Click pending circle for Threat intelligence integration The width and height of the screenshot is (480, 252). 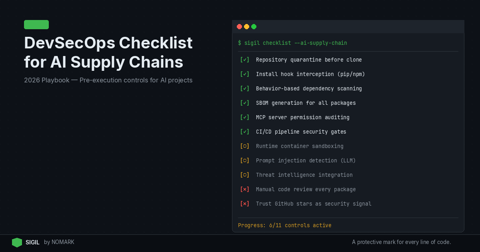pyautogui.click(x=245, y=175)
